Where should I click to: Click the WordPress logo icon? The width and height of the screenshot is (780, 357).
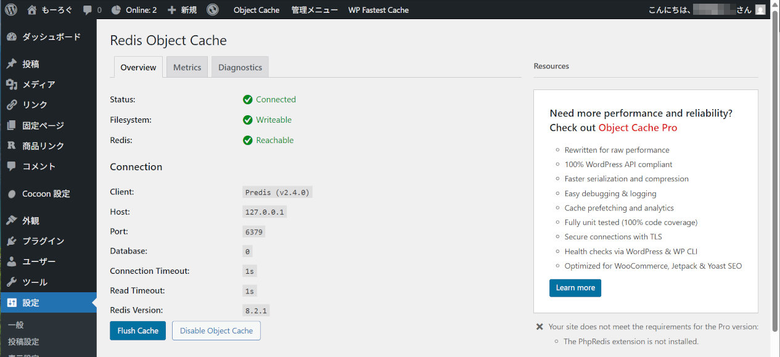click(11, 10)
